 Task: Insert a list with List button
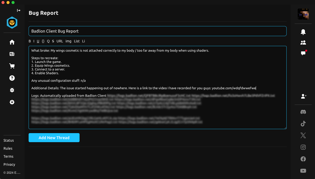[77, 41]
